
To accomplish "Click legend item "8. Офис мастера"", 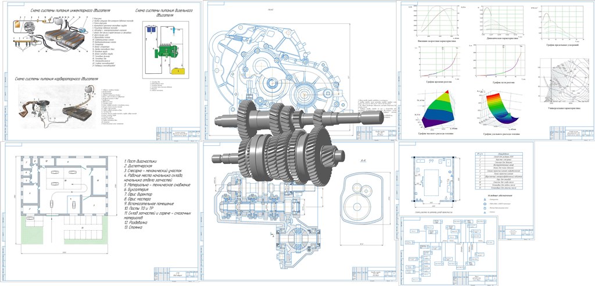I will (x=137, y=199).
